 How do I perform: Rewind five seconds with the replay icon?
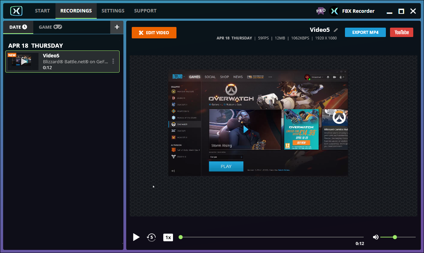(x=152, y=237)
